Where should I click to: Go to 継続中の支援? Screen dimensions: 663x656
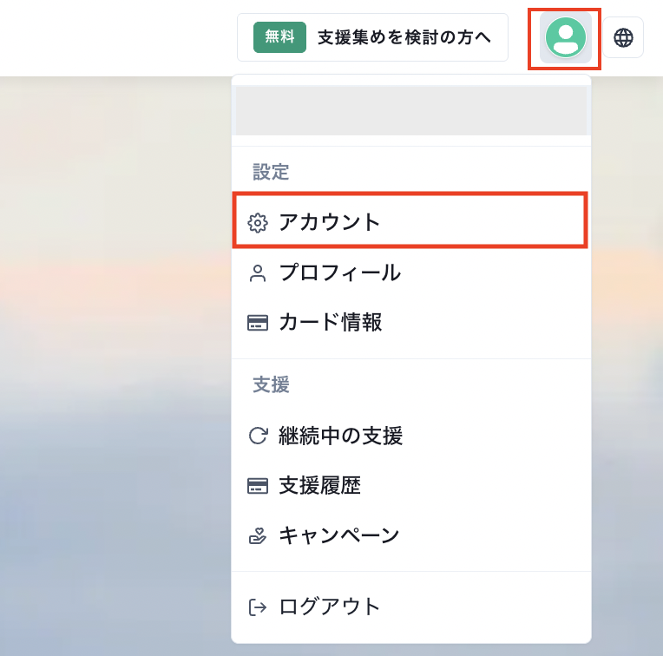point(340,436)
